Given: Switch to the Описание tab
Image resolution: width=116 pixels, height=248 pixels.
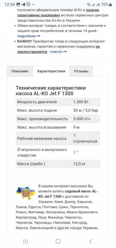Looking at the screenshot, I should coord(20,71).
